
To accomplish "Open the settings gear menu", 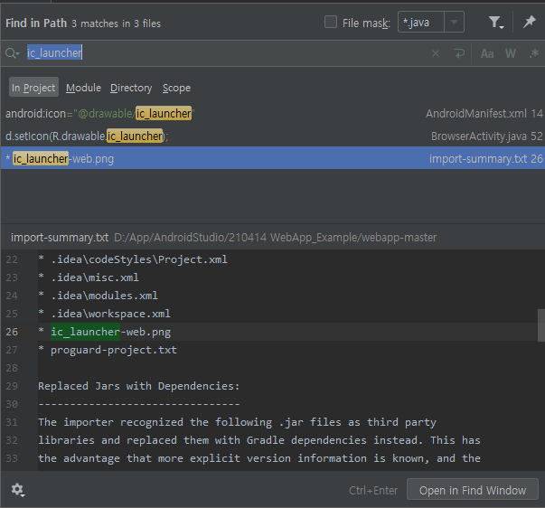I will click(17, 490).
